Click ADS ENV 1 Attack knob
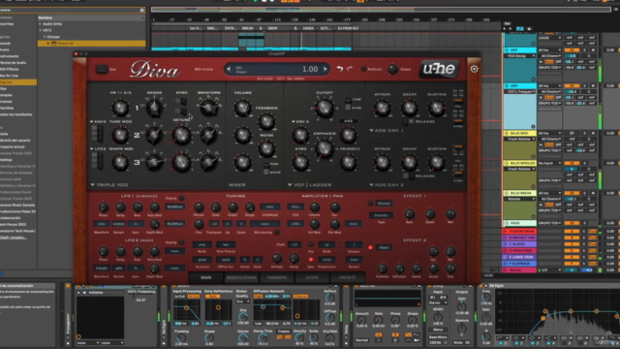 (382, 108)
